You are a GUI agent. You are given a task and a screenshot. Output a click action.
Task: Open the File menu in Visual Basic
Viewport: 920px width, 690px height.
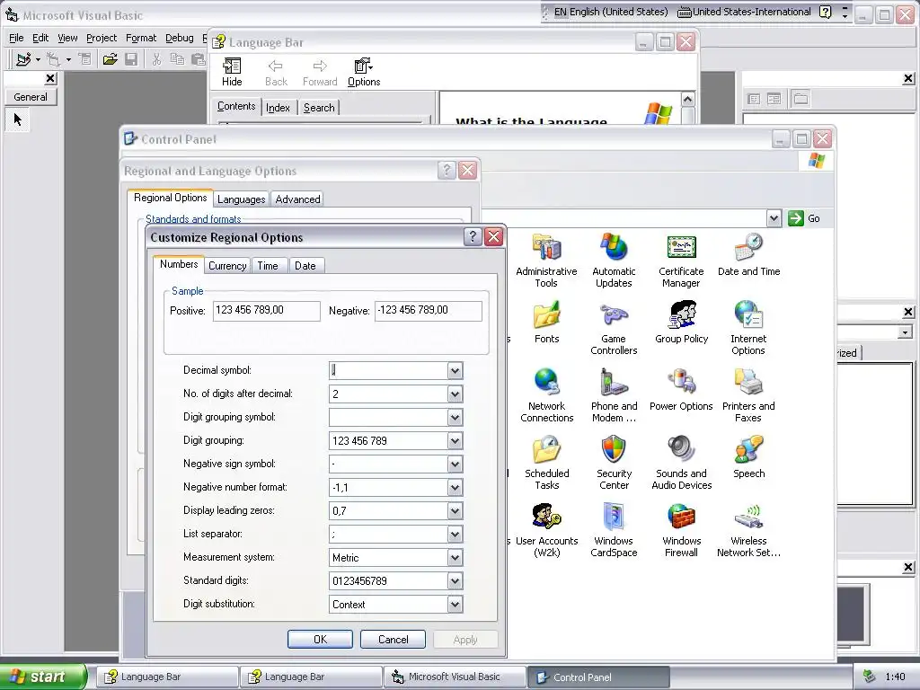pyautogui.click(x=16, y=38)
